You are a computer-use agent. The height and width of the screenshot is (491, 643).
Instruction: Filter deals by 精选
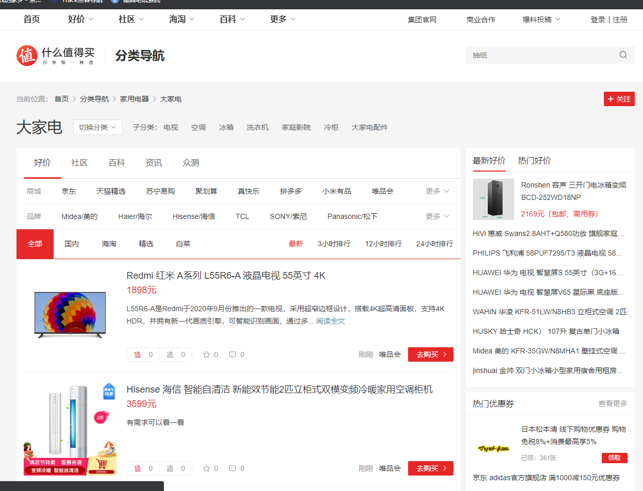pyautogui.click(x=146, y=244)
